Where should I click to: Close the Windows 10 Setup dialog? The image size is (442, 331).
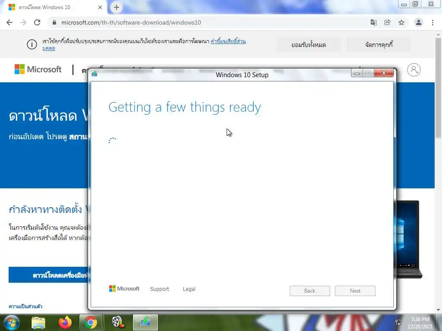(x=384, y=73)
